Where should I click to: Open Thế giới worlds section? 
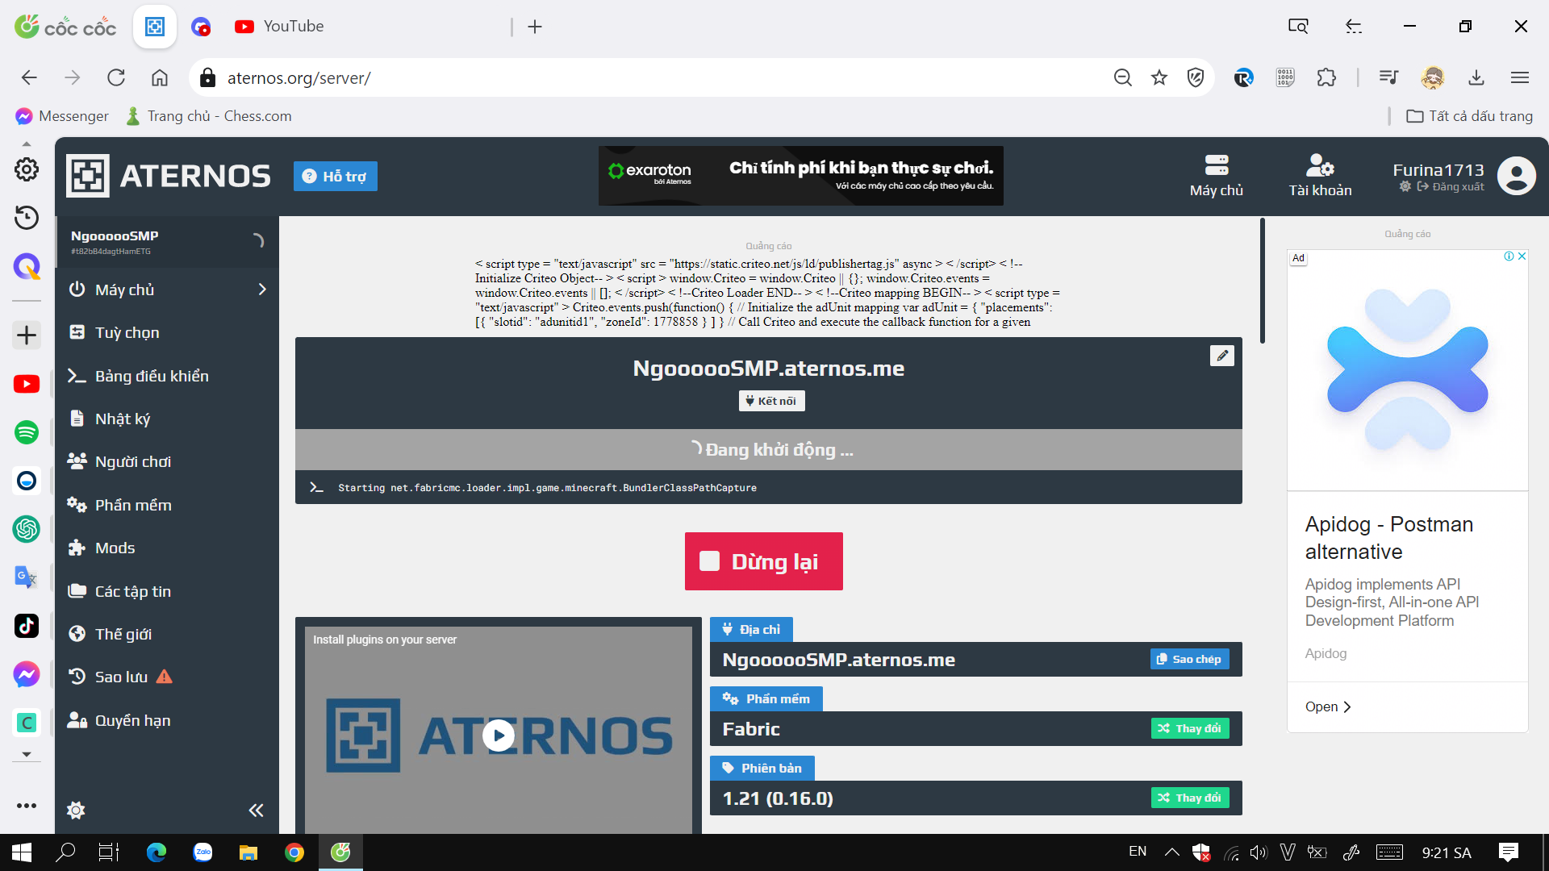click(123, 635)
